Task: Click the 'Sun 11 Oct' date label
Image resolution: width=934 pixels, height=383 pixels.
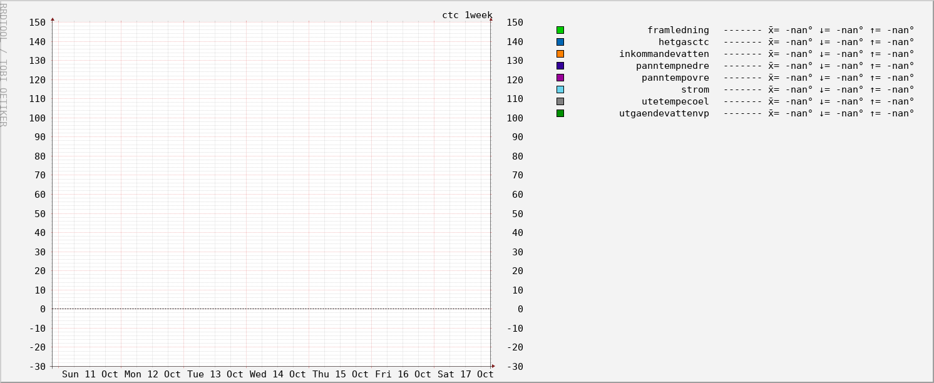Action: coord(90,374)
